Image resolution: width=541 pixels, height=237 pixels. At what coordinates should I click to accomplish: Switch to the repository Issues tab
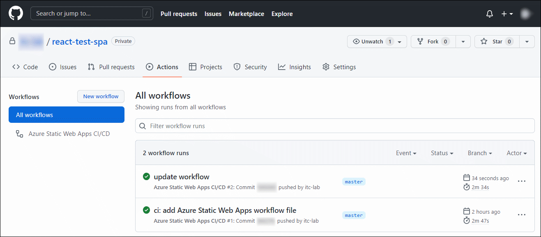63,67
